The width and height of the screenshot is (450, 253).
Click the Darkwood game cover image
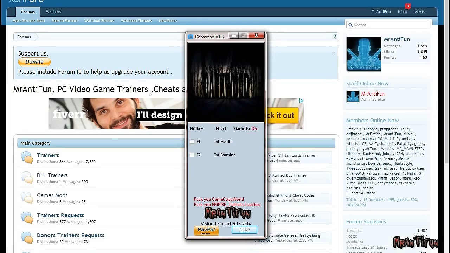pos(226,83)
